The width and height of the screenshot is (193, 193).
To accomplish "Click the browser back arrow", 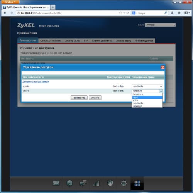I will click(x=5, y=13).
